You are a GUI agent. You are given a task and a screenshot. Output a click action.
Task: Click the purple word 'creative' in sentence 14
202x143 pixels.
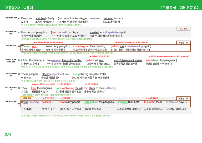(173, 102)
